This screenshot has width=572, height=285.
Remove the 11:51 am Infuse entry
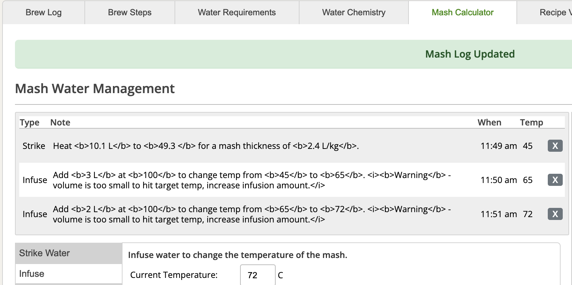[555, 214]
